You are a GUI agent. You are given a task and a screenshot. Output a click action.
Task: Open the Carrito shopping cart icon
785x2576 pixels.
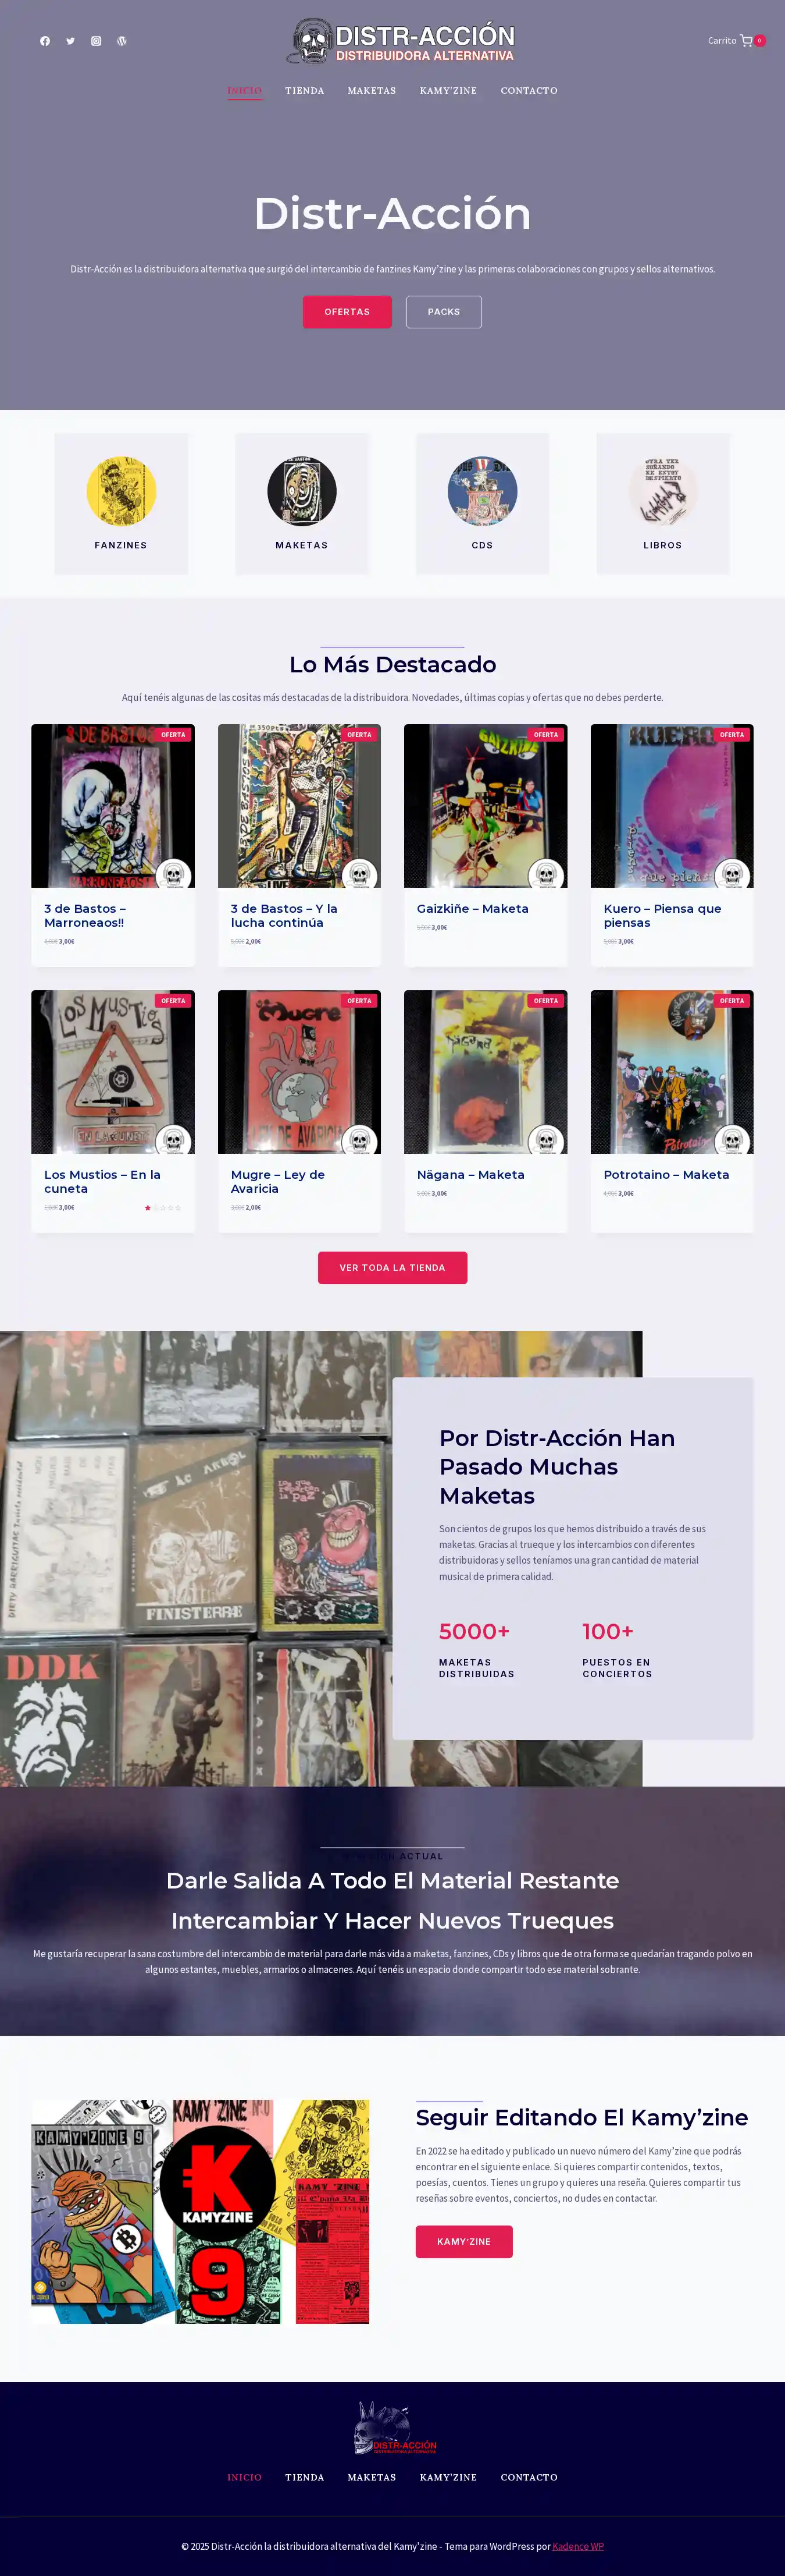point(746,41)
